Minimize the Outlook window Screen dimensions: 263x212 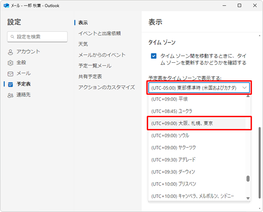(224, 6)
